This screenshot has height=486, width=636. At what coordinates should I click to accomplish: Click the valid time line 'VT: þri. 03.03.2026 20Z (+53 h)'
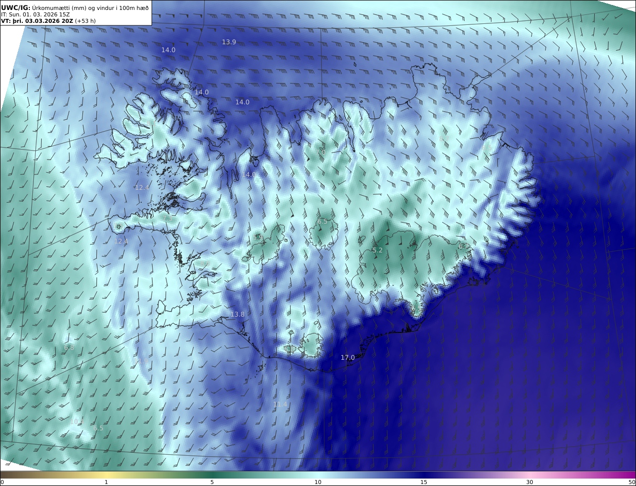[x=48, y=21]
